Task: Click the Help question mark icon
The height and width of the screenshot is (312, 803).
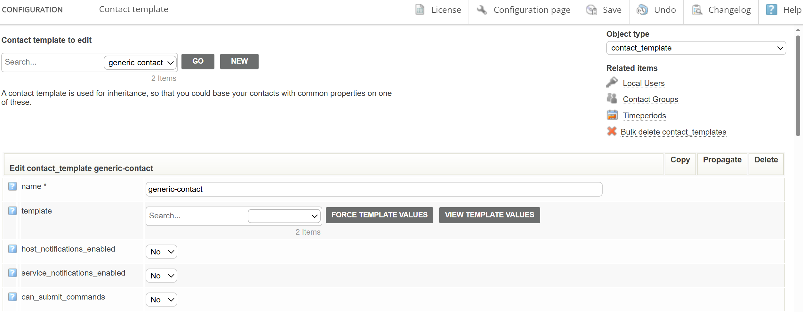Action: pyautogui.click(x=771, y=10)
